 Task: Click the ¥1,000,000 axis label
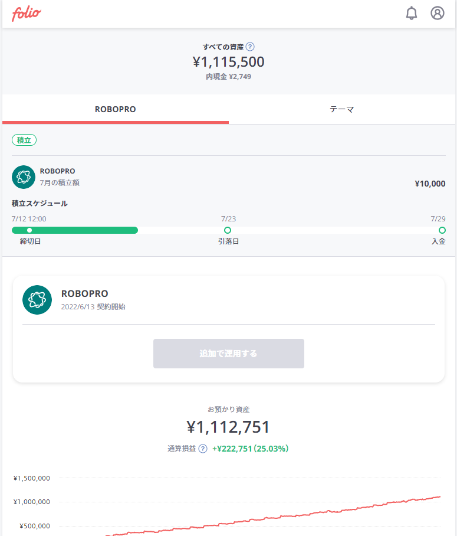[x=32, y=502]
